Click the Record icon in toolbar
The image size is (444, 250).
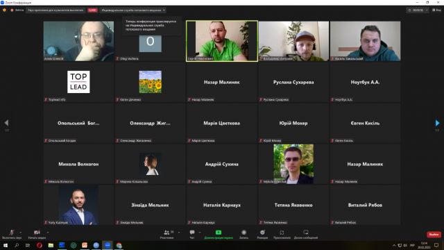[x=244, y=233]
